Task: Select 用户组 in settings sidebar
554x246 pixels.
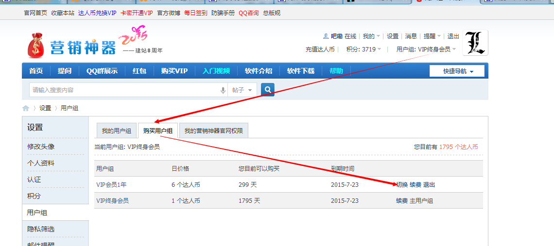Action: point(37,213)
